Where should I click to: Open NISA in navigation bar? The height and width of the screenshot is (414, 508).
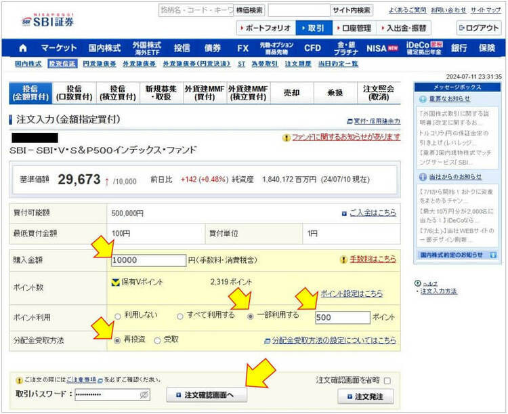(x=382, y=48)
